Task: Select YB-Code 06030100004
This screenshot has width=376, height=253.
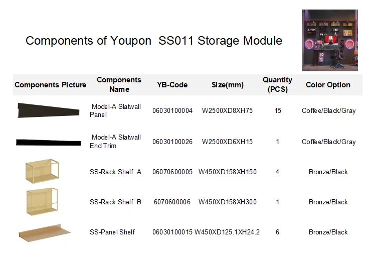Action: (x=172, y=111)
